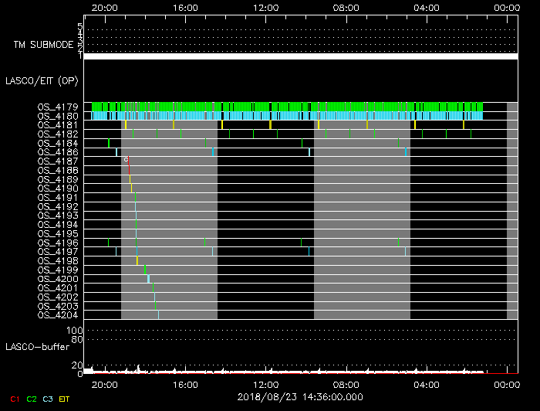Click the small circle marker beside OS_4187 bar

[x=125, y=159]
